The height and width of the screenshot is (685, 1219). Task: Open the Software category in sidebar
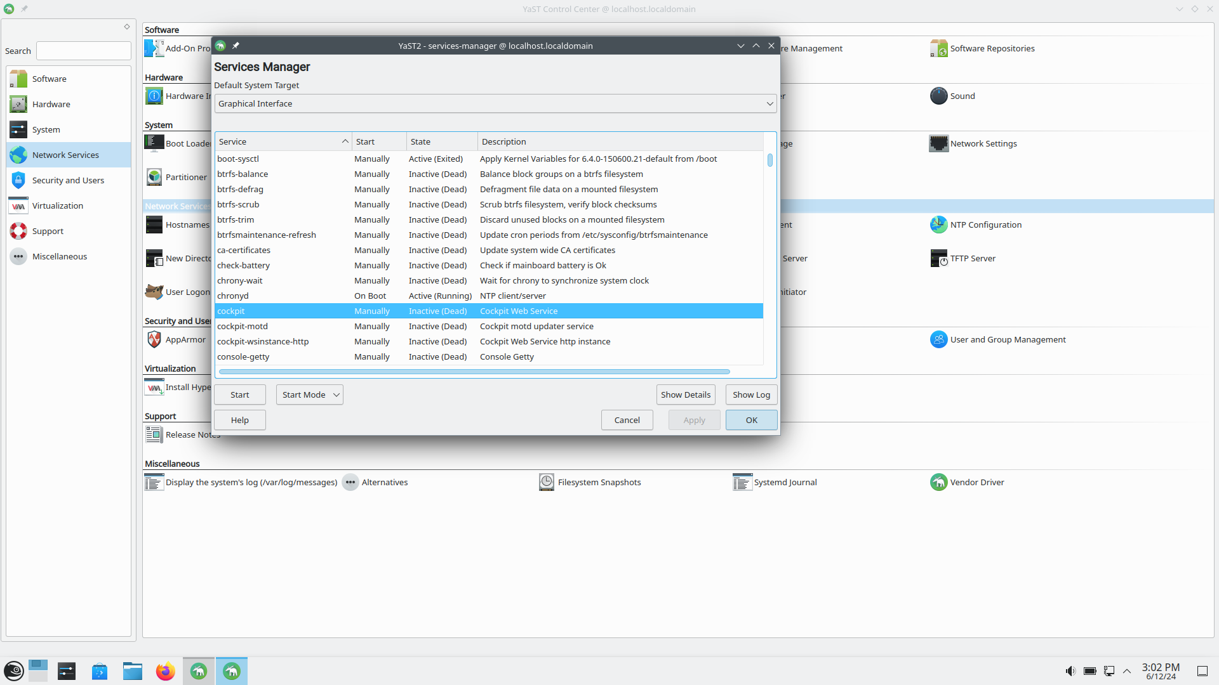69,79
